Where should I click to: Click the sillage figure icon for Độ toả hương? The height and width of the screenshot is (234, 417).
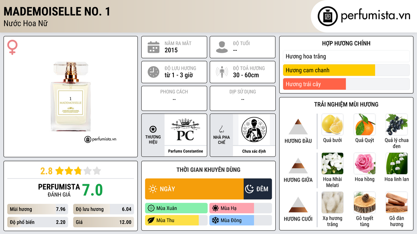[222, 72]
